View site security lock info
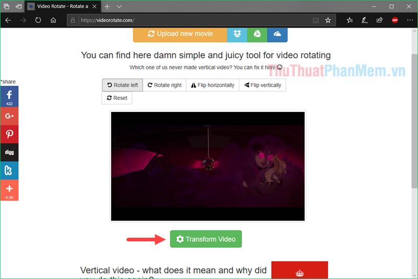 click(73, 20)
